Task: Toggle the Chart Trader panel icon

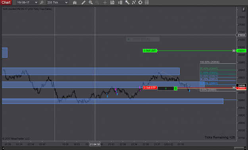Action: [x=120, y=2]
